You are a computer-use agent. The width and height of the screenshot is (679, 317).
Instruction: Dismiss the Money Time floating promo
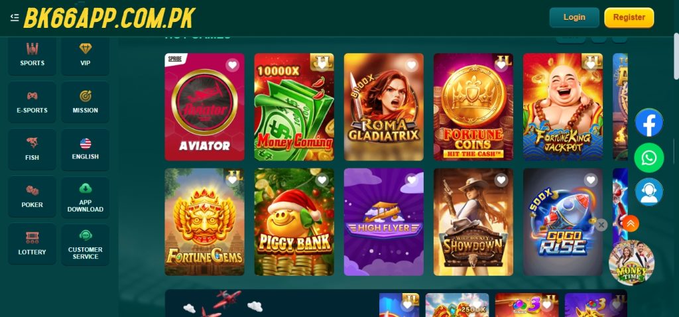pyautogui.click(x=601, y=225)
